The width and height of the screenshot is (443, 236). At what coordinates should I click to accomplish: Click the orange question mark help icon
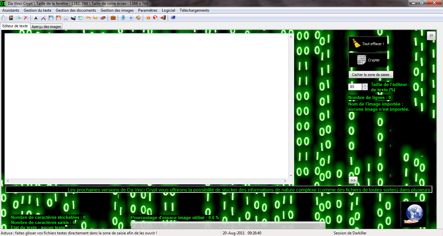[x=148, y=18]
